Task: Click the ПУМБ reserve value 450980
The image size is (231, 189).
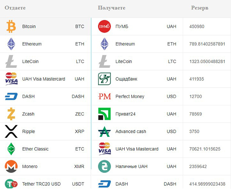Action: coord(197,26)
